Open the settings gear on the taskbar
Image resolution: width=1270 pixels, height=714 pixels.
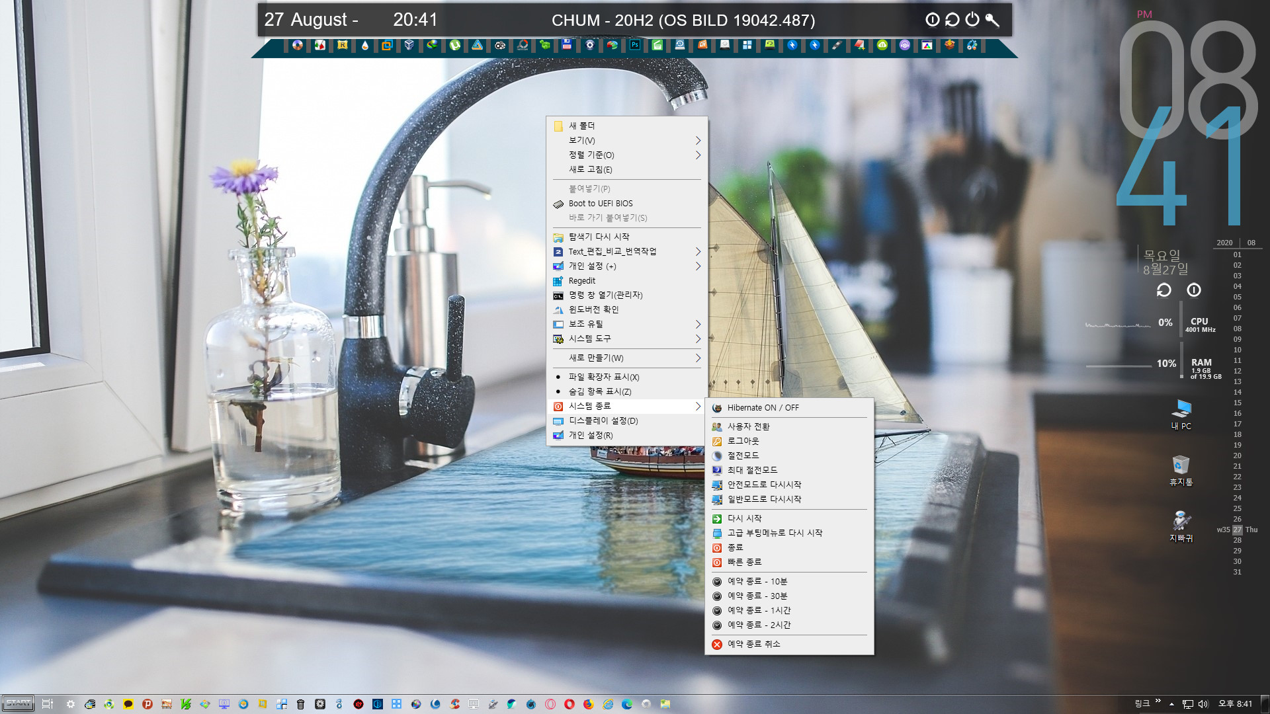click(x=71, y=704)
